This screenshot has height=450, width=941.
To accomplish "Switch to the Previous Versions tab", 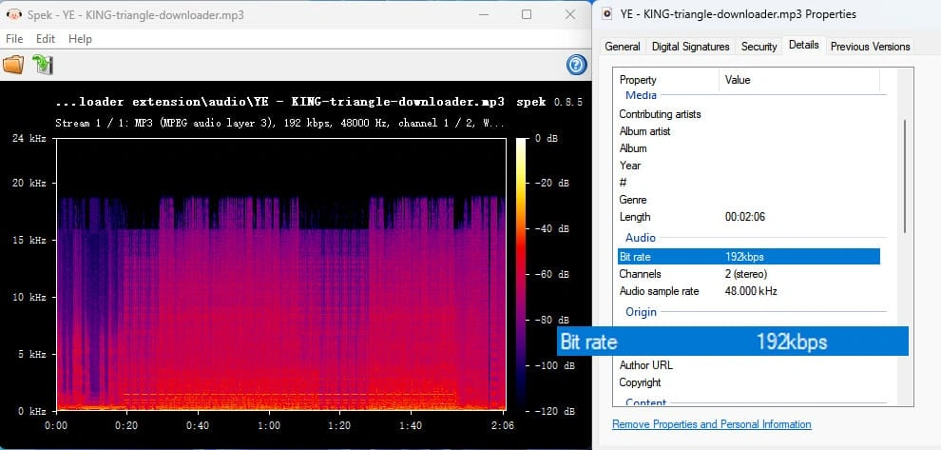I will [x=870, y=47].
